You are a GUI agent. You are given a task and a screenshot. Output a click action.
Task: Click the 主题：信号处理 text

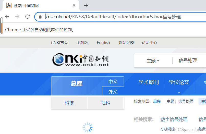coord(180,101)
